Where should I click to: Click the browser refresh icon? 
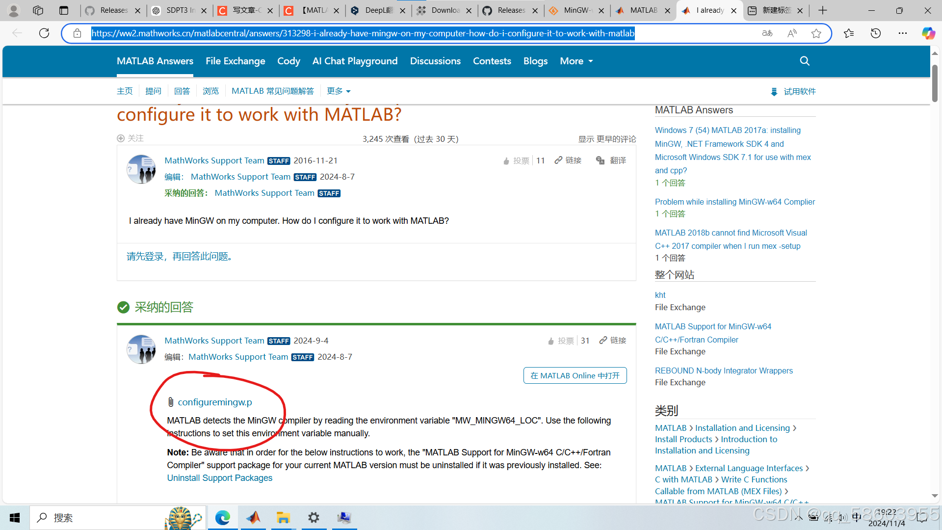click(x=44, y=33)
